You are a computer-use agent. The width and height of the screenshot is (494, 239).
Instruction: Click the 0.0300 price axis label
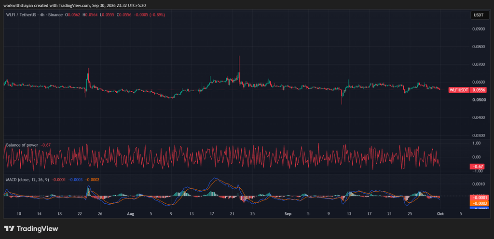click(x=478, y=135)
